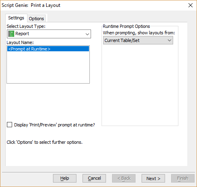Click the Help button
197x187 pixels.
tap(65, 178)
